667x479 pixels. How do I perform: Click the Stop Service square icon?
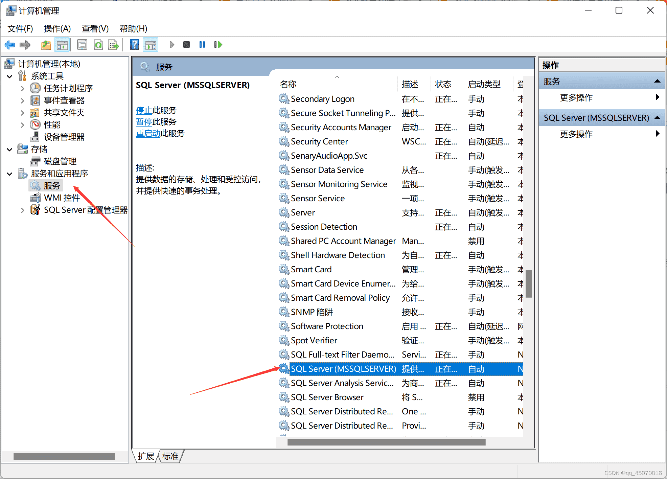tap(186, 45)
